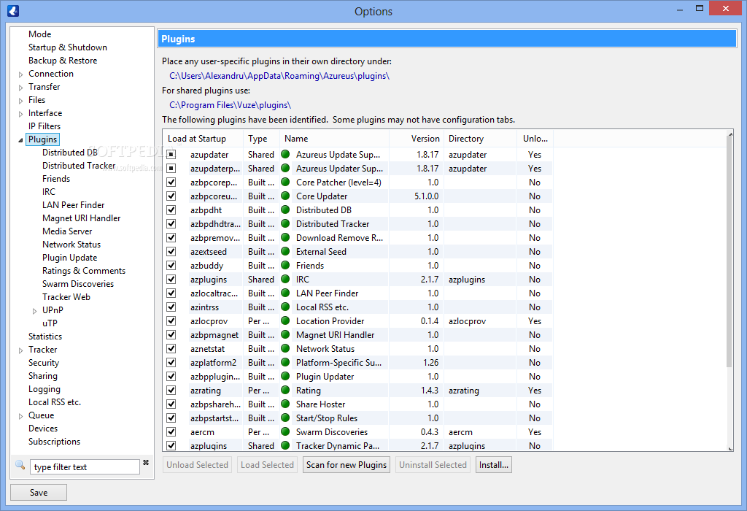
Task: Open Subscriptions options section
Action: 54,442
